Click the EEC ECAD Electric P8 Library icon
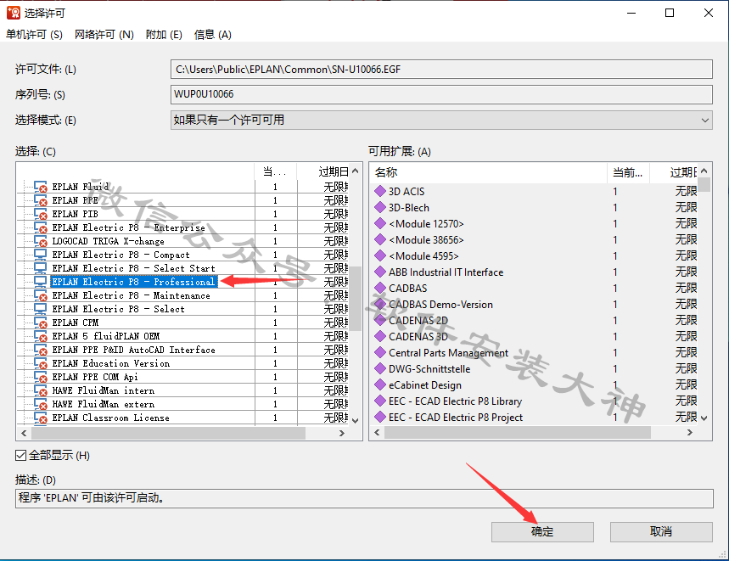 point(380,401)
